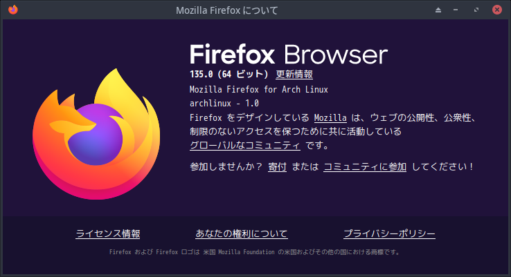Click the keep-above arrow title bar button
This screenshot has width=511, height=277.
(438, 10)
